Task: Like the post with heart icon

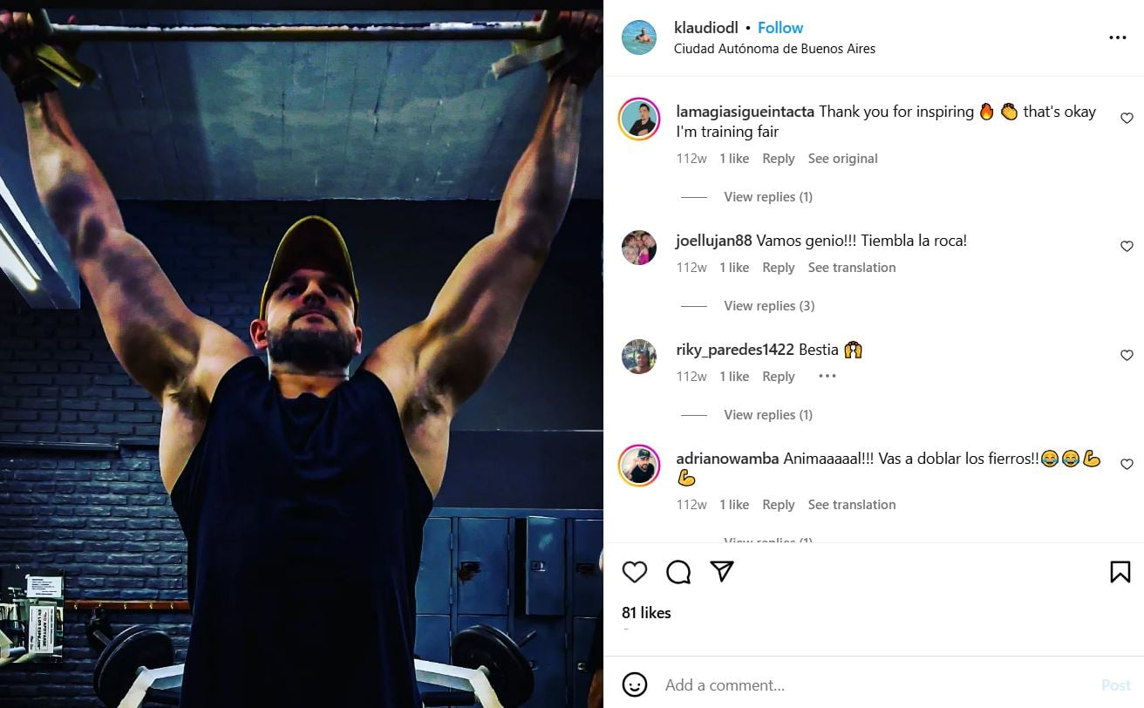Action: pyautogui.click(x=635, y=572)
